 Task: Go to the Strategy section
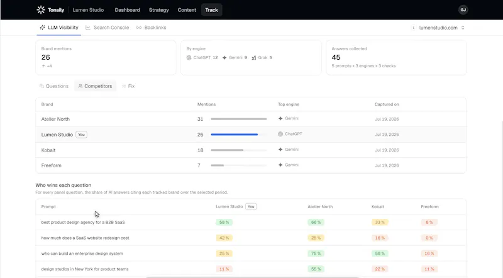[159, 10]
